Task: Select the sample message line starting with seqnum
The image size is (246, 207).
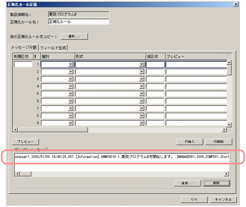Action: 121,156
